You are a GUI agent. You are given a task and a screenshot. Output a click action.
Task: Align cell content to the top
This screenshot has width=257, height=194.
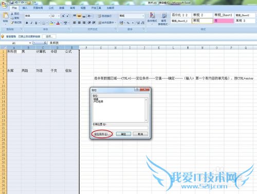(x=75, y=16)
